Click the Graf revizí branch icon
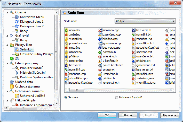This screenshot has width=183, height=122. point(12,36)
